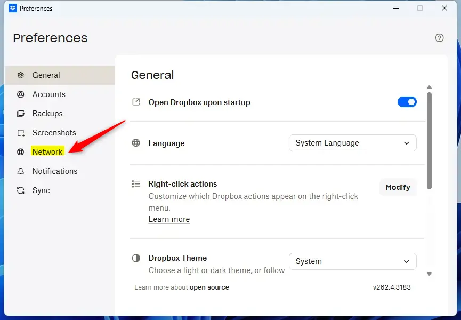This screenshot has height=320, width=461.
Task: Open the Sync section
Action: tap(60, 190)
